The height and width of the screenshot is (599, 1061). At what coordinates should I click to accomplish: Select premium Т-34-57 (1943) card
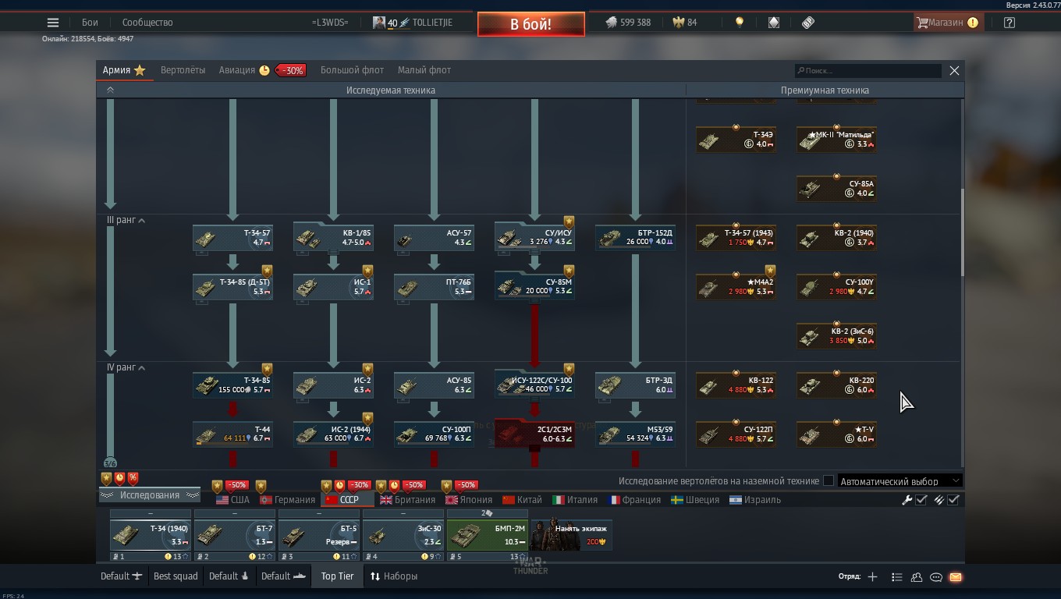click(736, 238)
